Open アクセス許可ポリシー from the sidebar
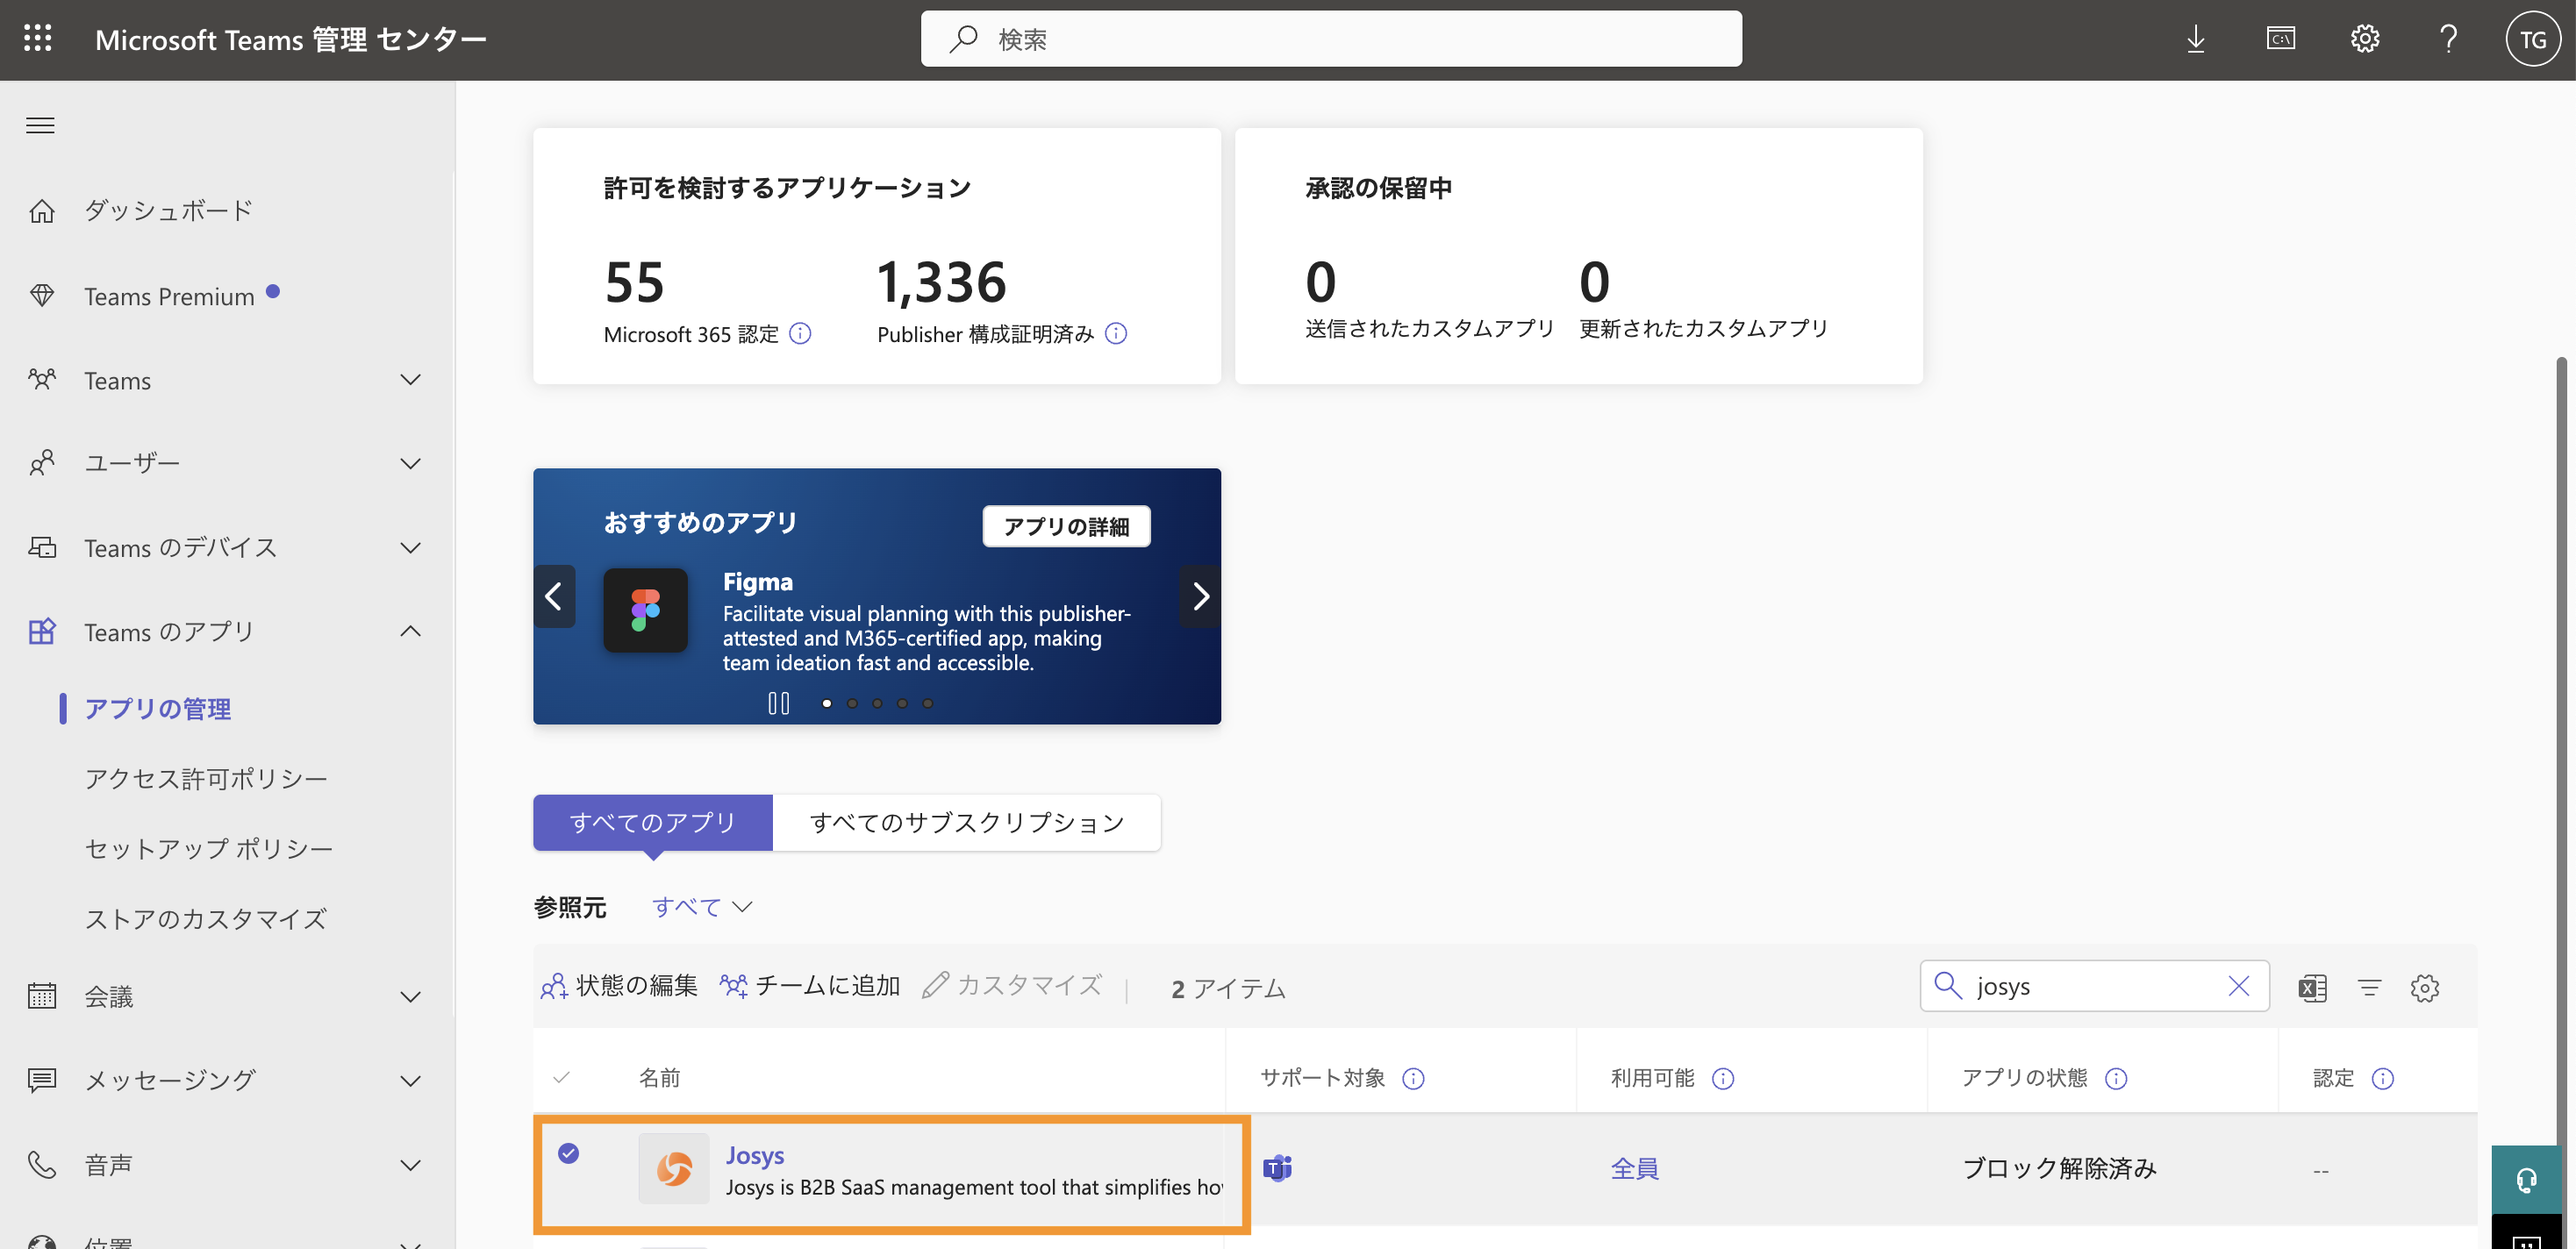The image size is (2576, 1249). click(x=206, y=778)
